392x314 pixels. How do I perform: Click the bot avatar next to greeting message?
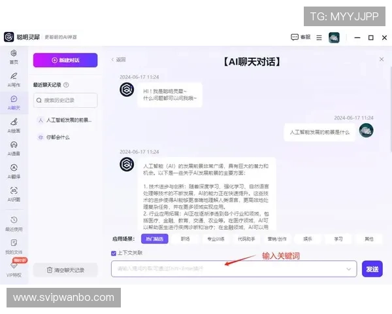point(127,90)
